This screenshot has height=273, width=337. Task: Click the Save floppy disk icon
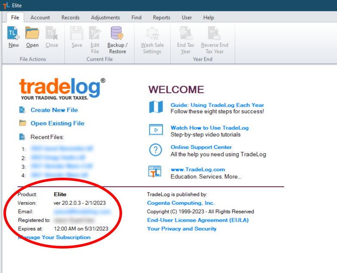[77, 33]
